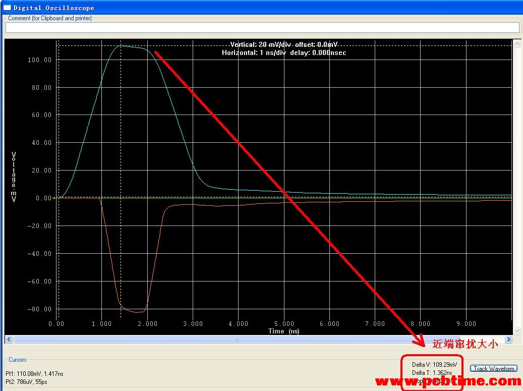
Task: Click the Delta T: 1.362ns value
Action: [x=432, y=373]
